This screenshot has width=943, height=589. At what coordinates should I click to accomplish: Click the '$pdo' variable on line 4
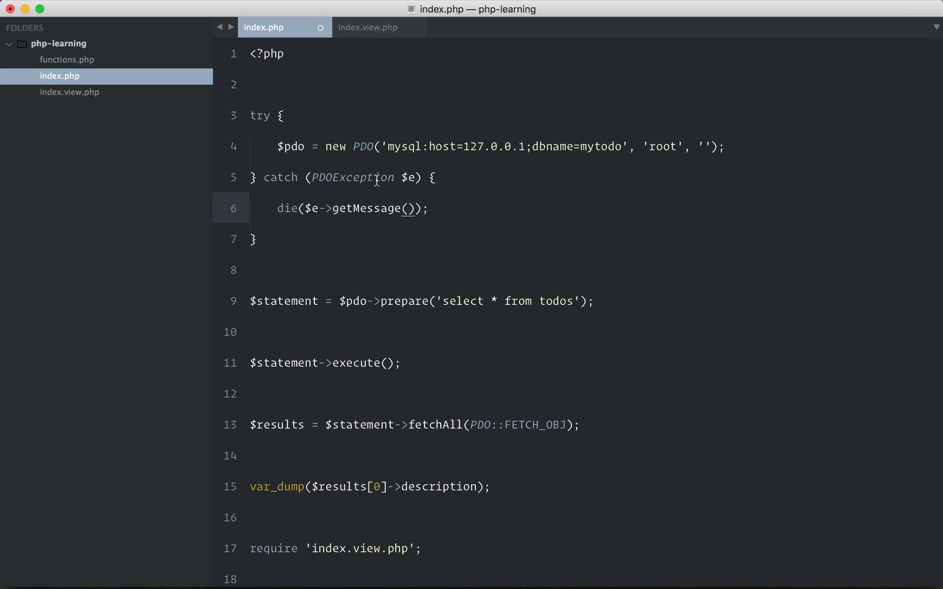291,147
